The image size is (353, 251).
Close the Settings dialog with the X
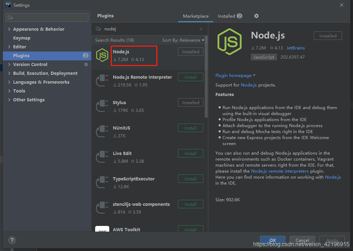tap(342, 5)
